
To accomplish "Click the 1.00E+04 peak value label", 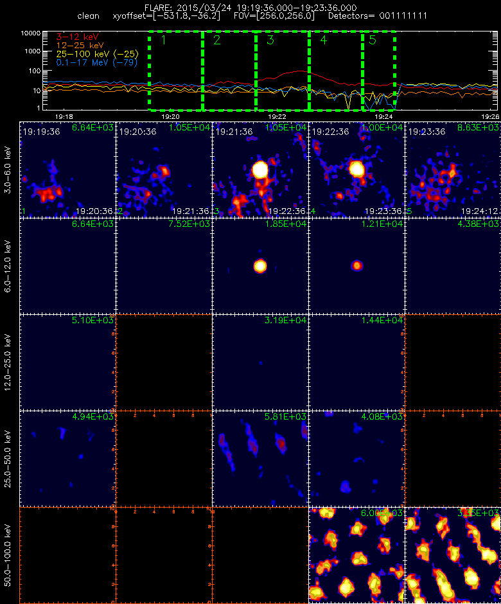I will pyautogui.click(x=382, y=127).
